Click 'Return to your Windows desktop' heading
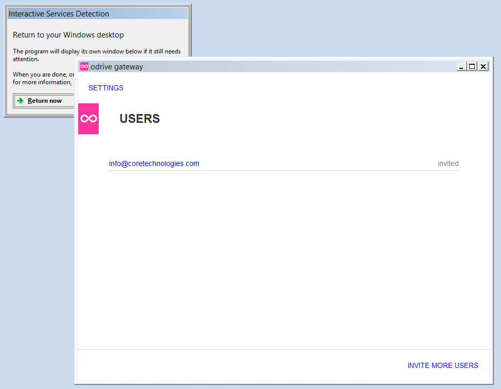The height and width of the screenshot is (389, 501). coord(68,35)
